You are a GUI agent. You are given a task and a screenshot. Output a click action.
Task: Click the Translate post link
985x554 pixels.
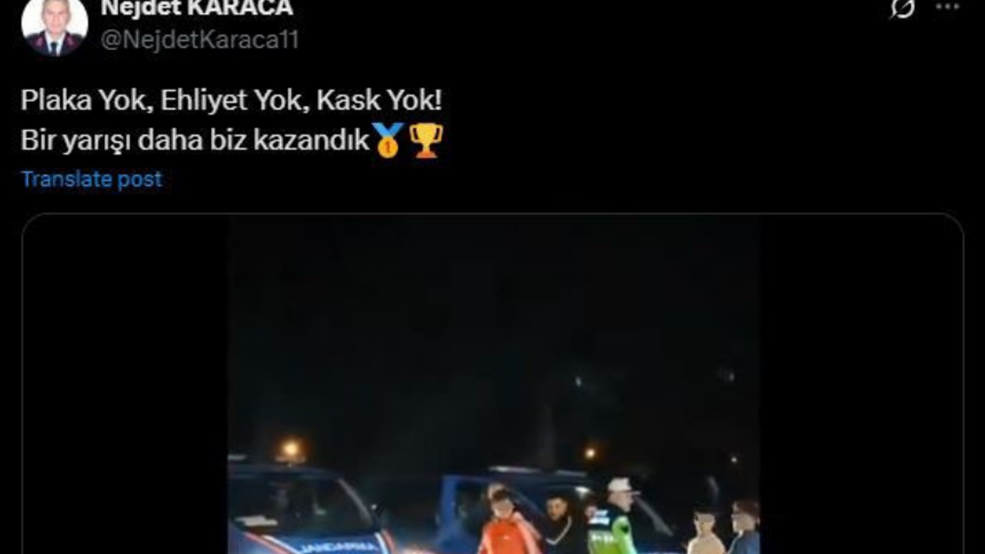[92, 179]
